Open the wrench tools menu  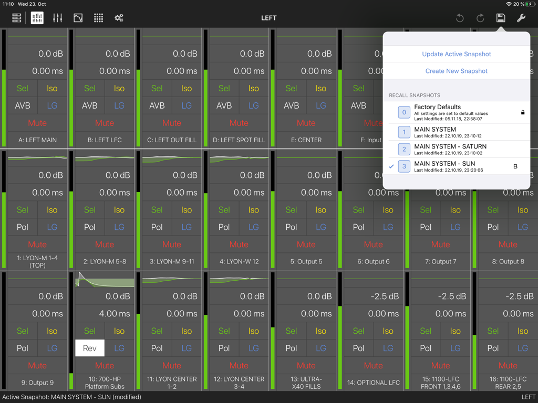tap(520, 18)
